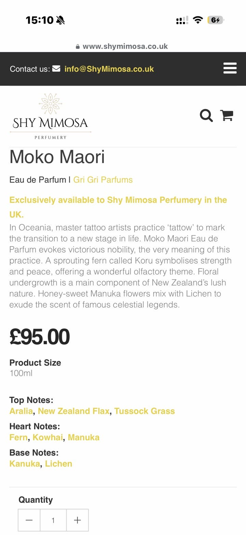Open the hamburger navigation menu

click(230, 68)
